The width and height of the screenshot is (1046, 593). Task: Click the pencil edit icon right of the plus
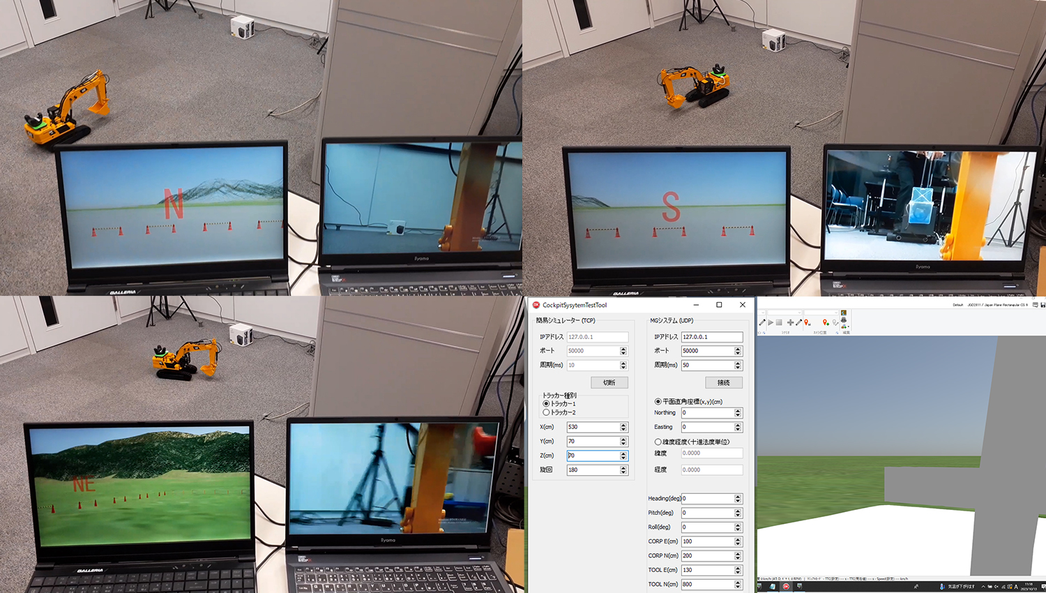798,322
